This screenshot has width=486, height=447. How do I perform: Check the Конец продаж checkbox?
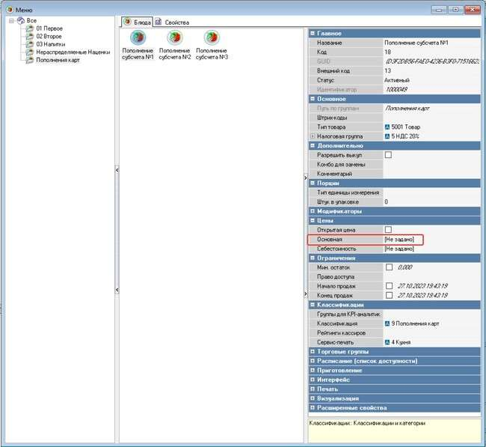(x=388, y=295)
